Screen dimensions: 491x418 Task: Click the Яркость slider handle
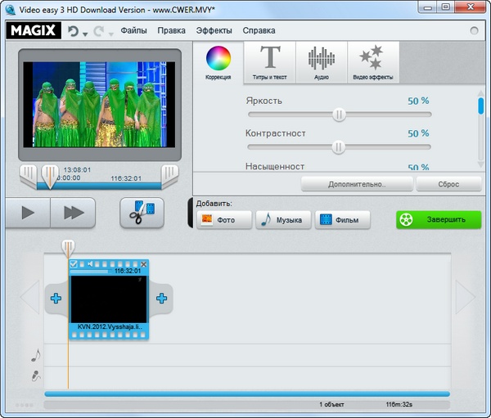pos(339,115)
